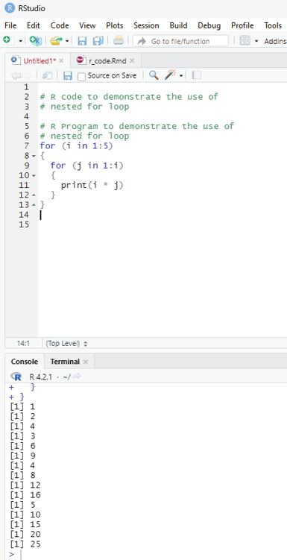
Task: Click the Create a project icon
Action: [x=35, y=41]
